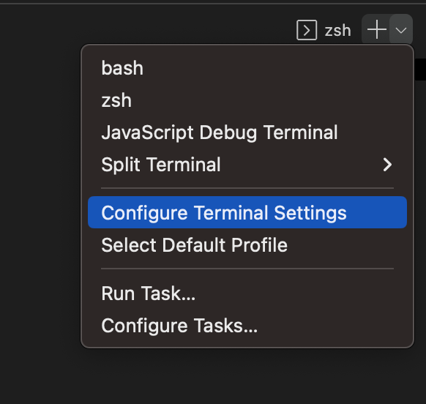
Task: Choose Select Default Profile
Action: (247, 244)
